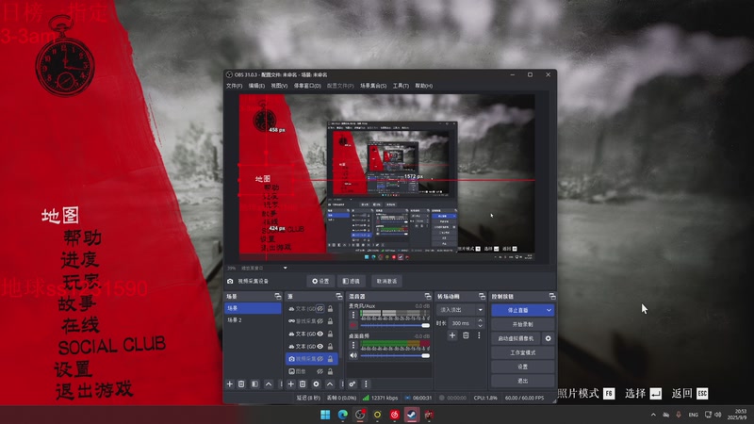The height and width of the screenshot is (424, 754).
Task: Pop out the 转场动画 dock in OBS
Action: 482,296
